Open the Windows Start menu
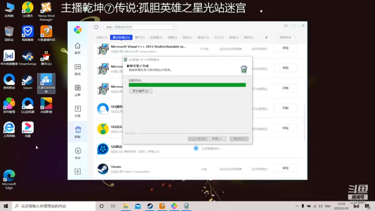 [x=6, y=206]
